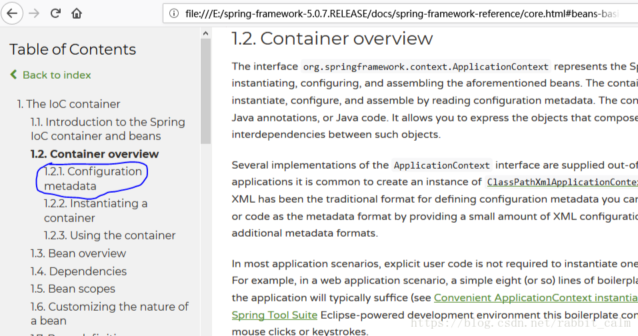The image size is (638, 336).
Task: Open 1.1 Introduction to the Spring IoC container
Action: tap(108, 129)
